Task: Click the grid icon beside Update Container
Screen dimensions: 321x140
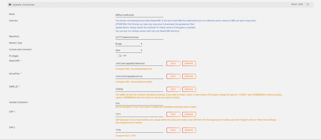Action: (10, 4)
